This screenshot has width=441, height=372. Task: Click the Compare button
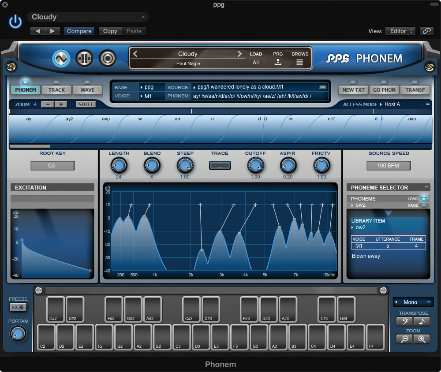[x=79, y=31]
